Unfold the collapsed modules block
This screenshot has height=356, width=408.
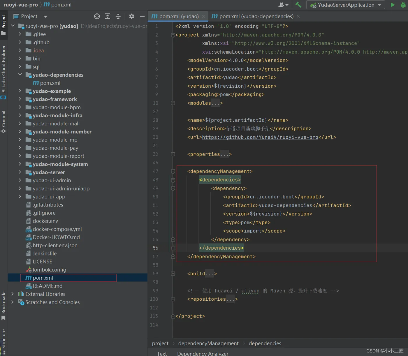coord(173,103)
